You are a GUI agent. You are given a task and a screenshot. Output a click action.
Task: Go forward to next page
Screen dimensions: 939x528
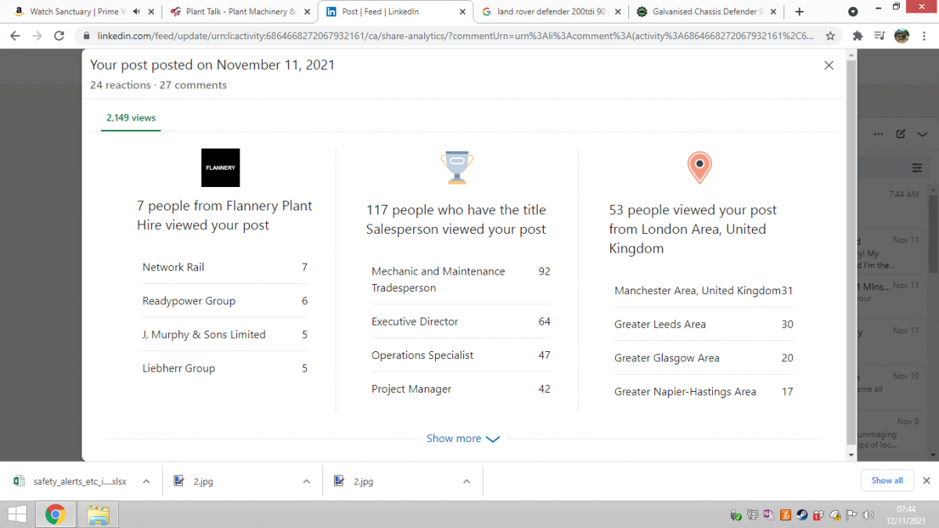click(x=38, y=36)
